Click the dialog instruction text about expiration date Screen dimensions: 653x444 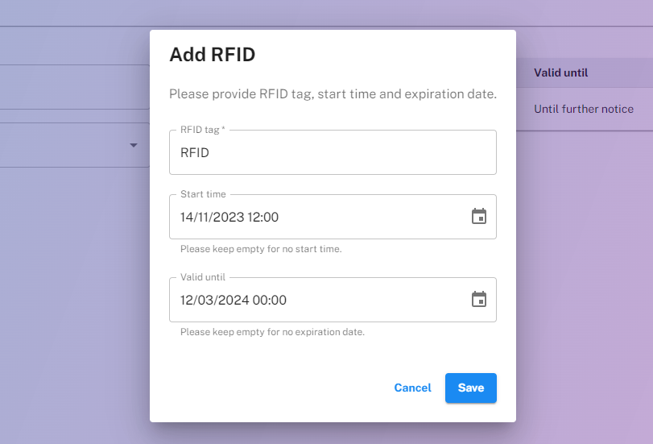pos(333,94)
